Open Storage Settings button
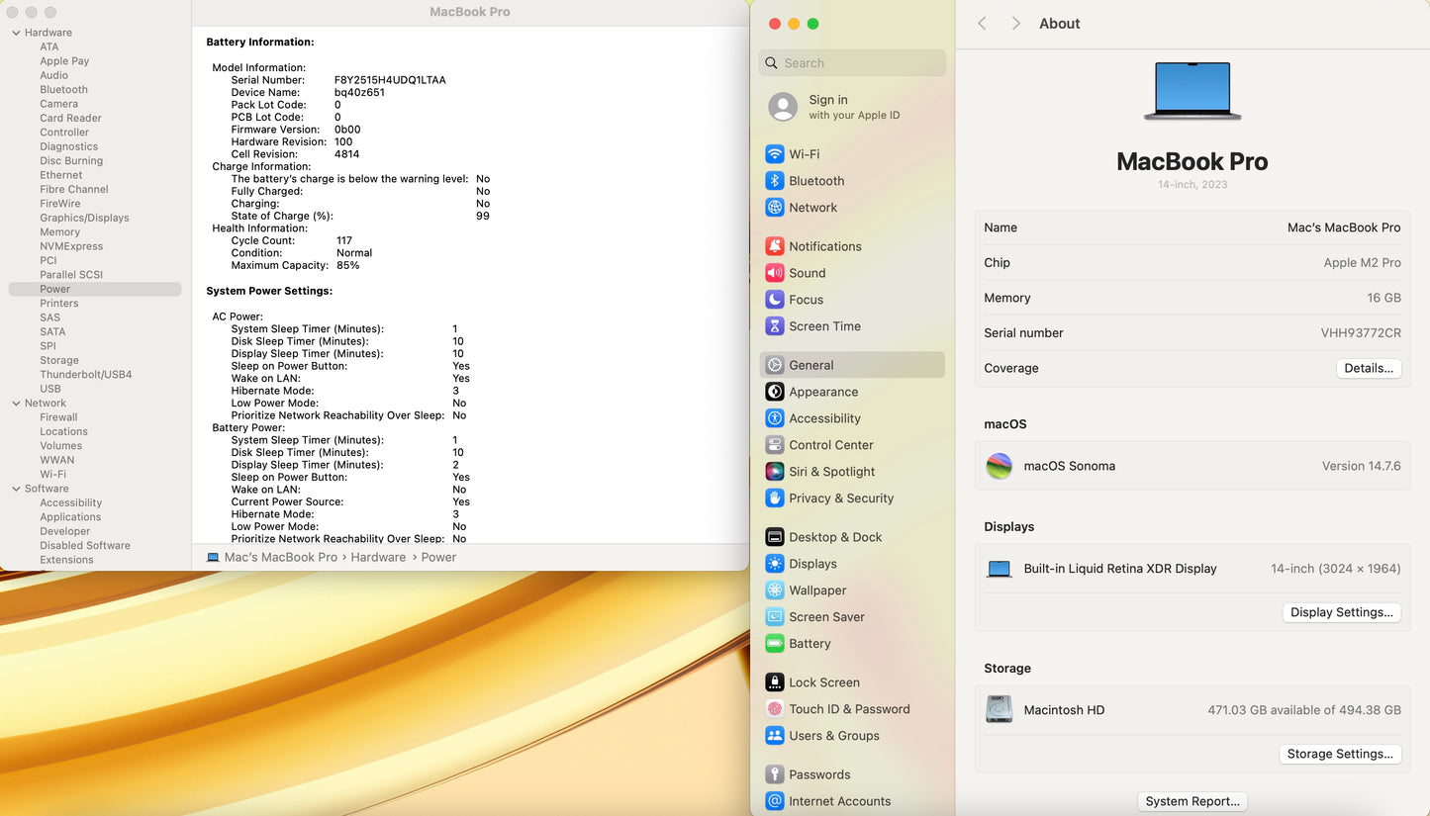 [1340, 754]
